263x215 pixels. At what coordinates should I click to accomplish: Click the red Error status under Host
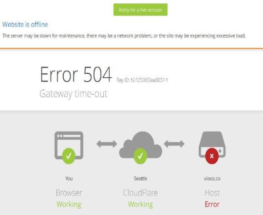click(212, 204)
